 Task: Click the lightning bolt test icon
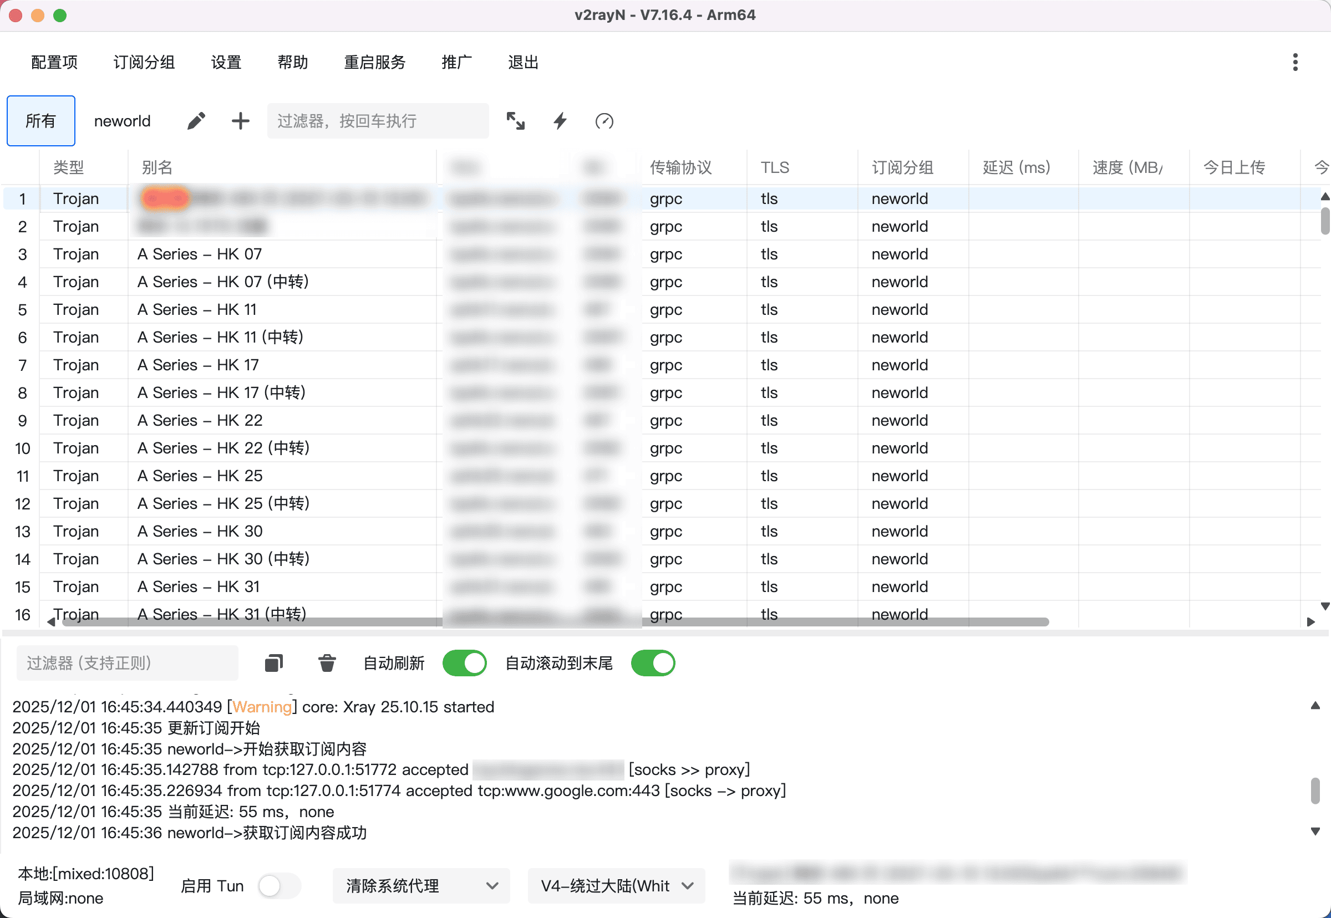560,121
